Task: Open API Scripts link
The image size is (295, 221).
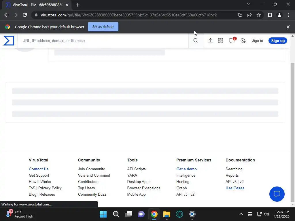Action: 136,169
